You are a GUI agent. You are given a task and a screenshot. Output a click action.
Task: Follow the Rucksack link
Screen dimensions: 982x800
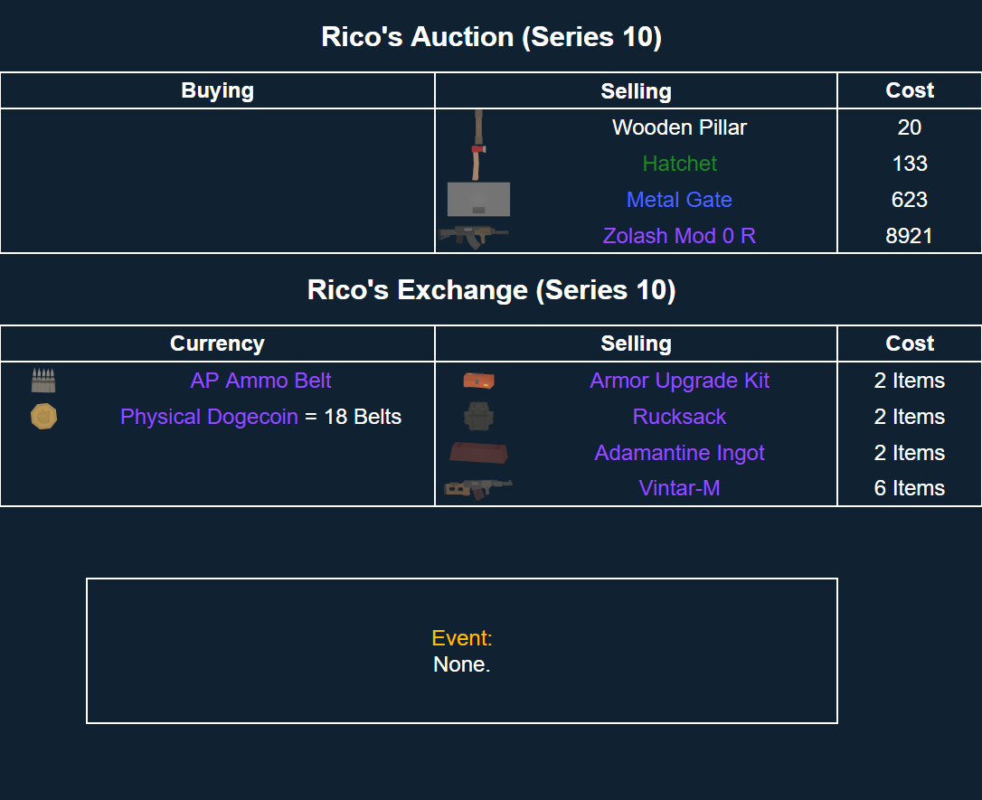(679, 417)
